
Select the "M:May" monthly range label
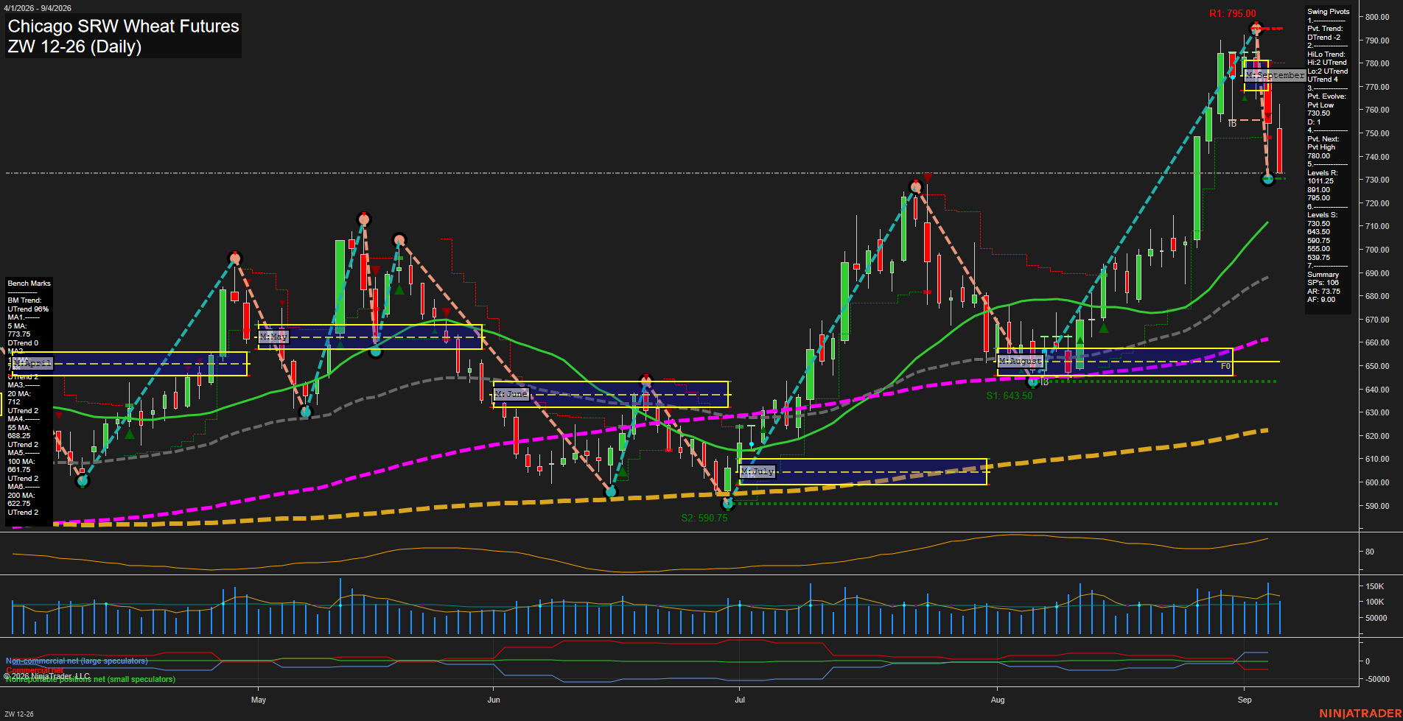pyautogui.click(x=273, y=337)
